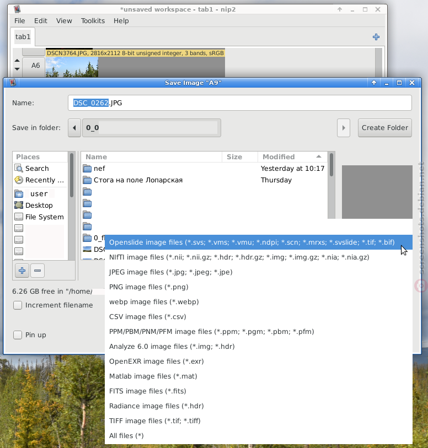Roll up the Save Image dialog with the up-arrow button

[x=374, y=83]
